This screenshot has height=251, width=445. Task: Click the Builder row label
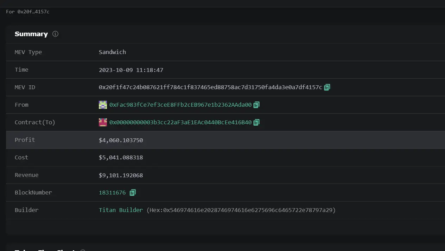tap(26, 210)
